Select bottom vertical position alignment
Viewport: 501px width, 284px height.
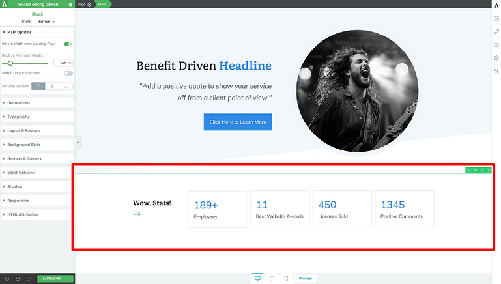click(x=66, y=86)
